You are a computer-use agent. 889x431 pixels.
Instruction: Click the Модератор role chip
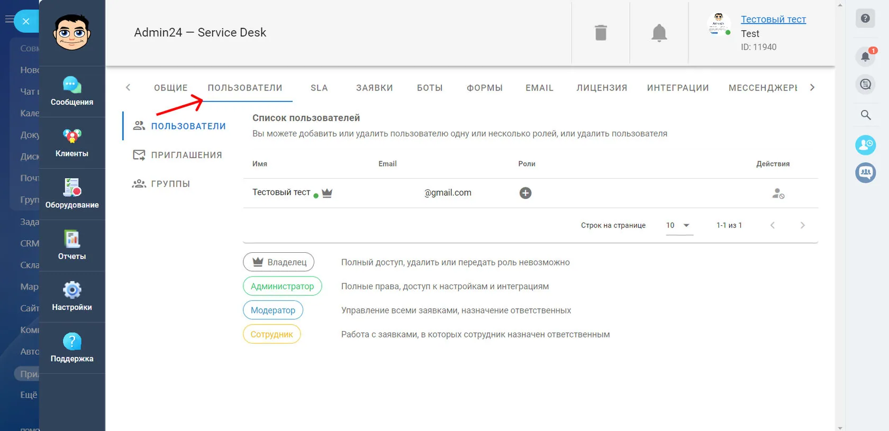[x=273, y=310]
